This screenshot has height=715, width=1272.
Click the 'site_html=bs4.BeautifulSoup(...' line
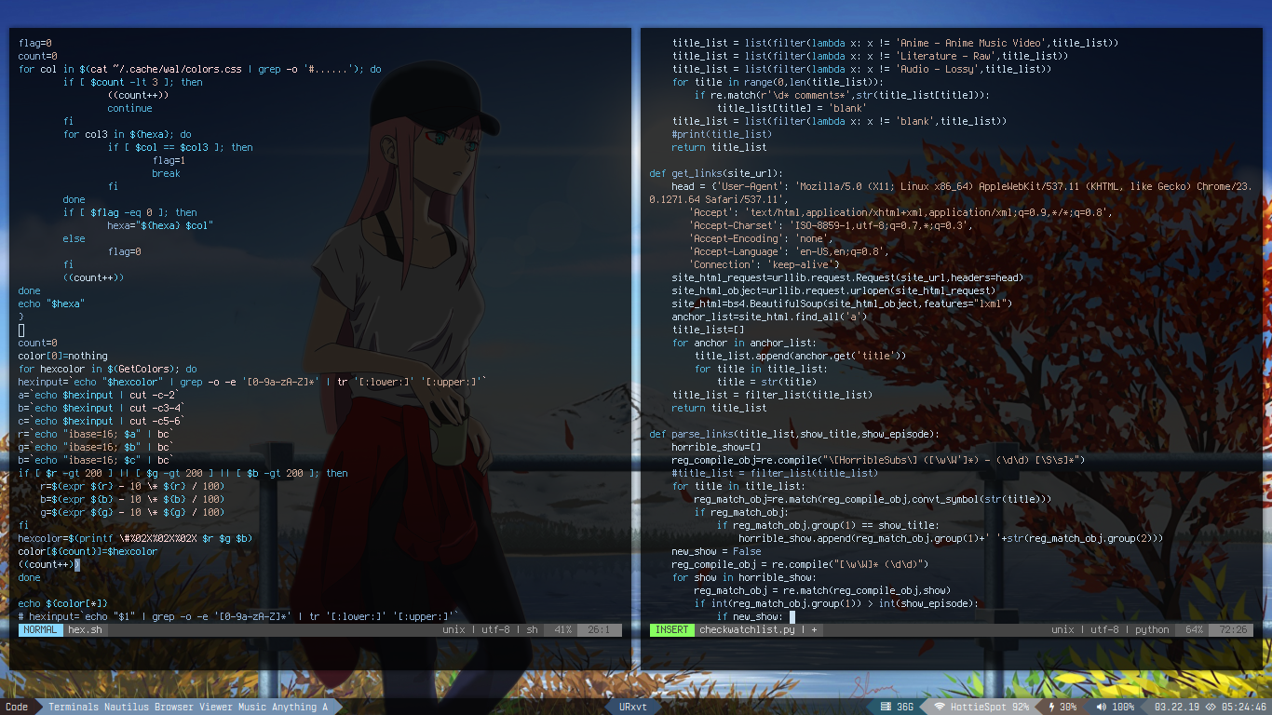(x=843, y=304)
